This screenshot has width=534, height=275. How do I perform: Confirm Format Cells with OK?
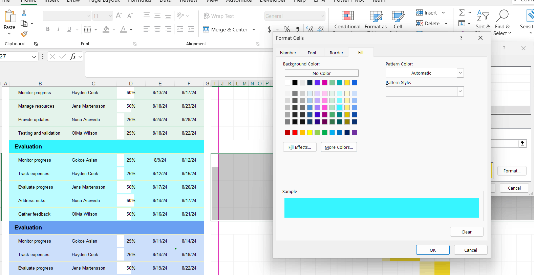(433, 250)
